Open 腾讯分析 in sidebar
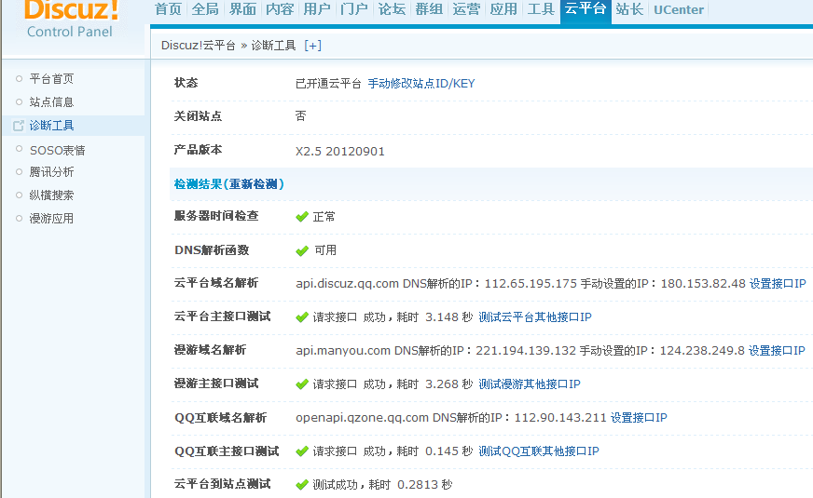Screen dimensions: 813x498 (51, 172)
